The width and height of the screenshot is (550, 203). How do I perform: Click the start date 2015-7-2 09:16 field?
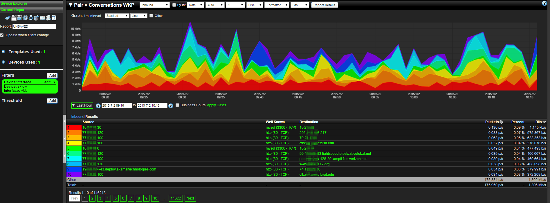pyautogui.click(x=117, y=105)
